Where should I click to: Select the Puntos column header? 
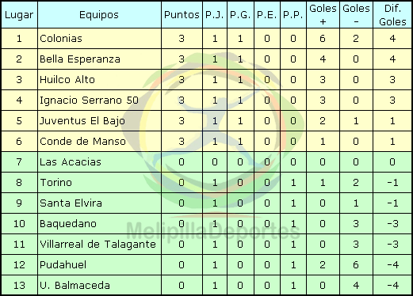pyautogui.click(x=182, y=15)
